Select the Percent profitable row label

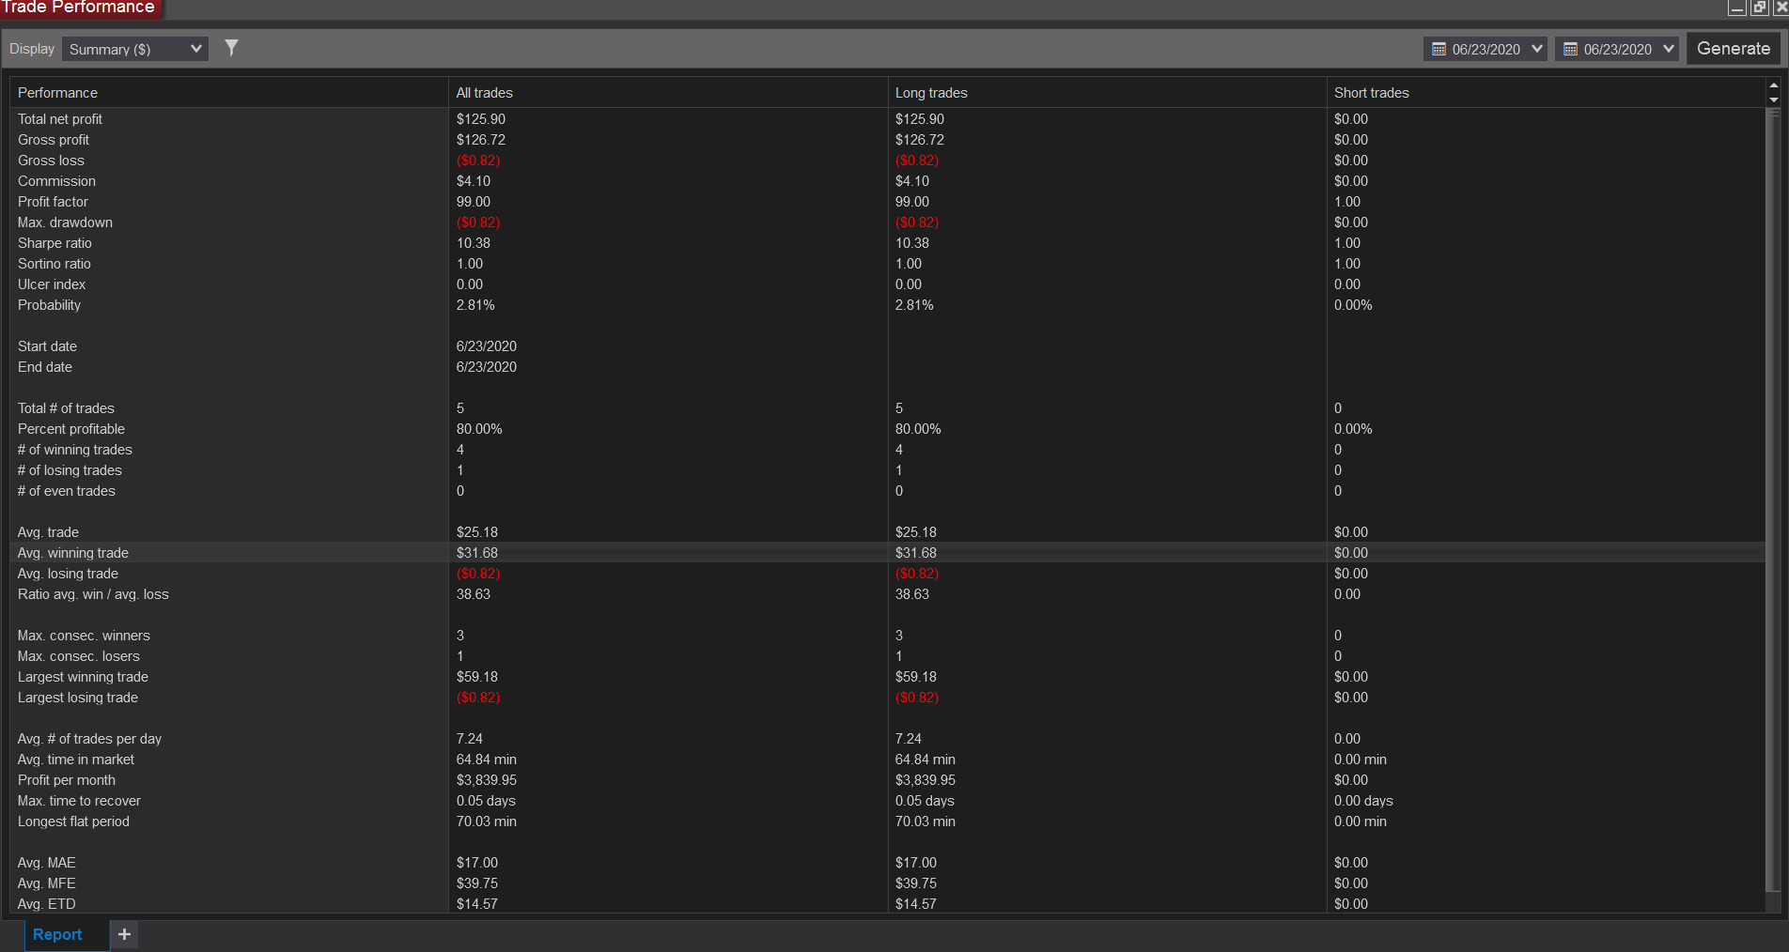71,429
